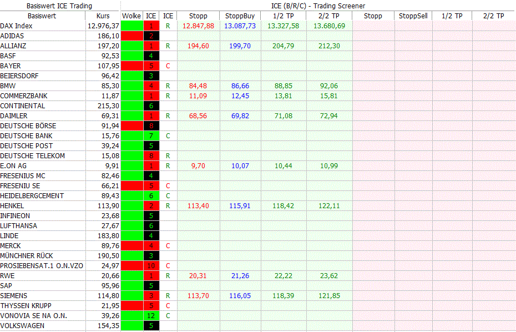The height and width of the screenshot is (332, 516).
Task: Select the COMMERZBANK row name
Action: click(24, 96)
